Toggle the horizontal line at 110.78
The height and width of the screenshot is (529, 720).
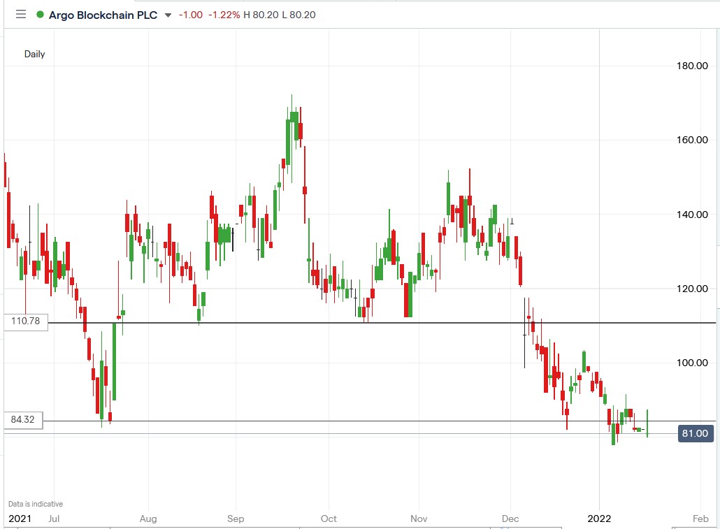click(350, 322)
